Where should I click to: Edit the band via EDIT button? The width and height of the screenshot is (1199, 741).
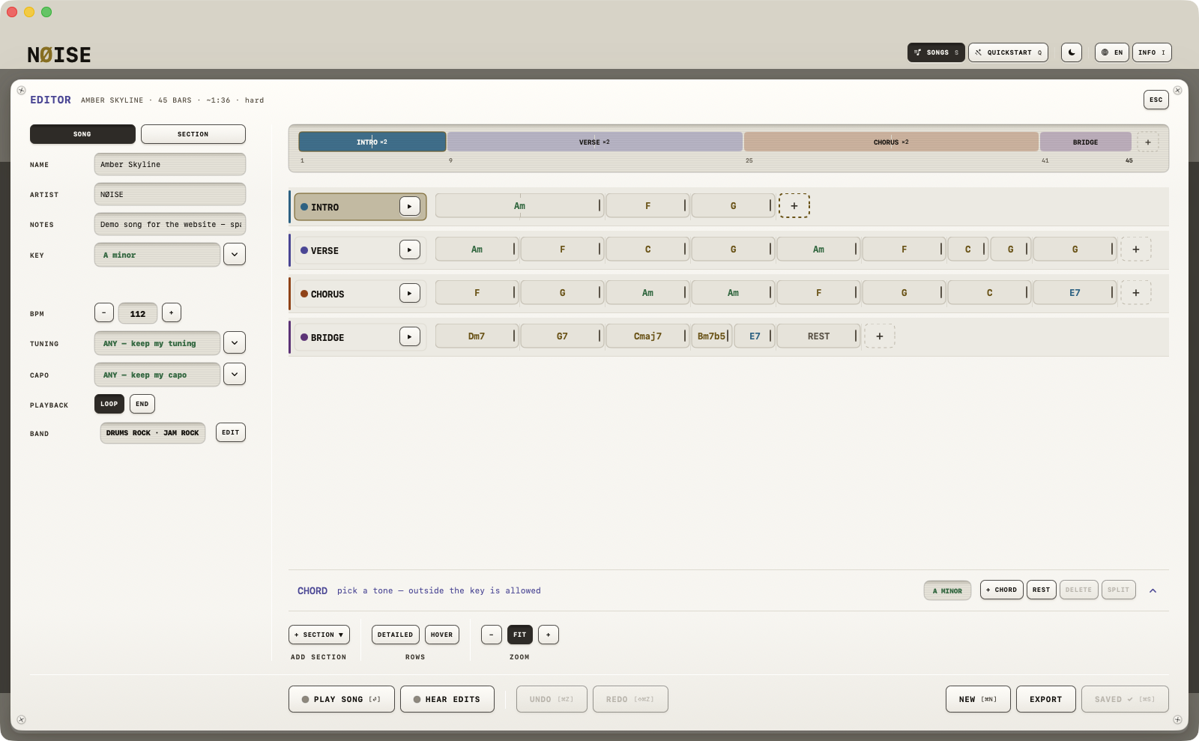pos(231,432)
